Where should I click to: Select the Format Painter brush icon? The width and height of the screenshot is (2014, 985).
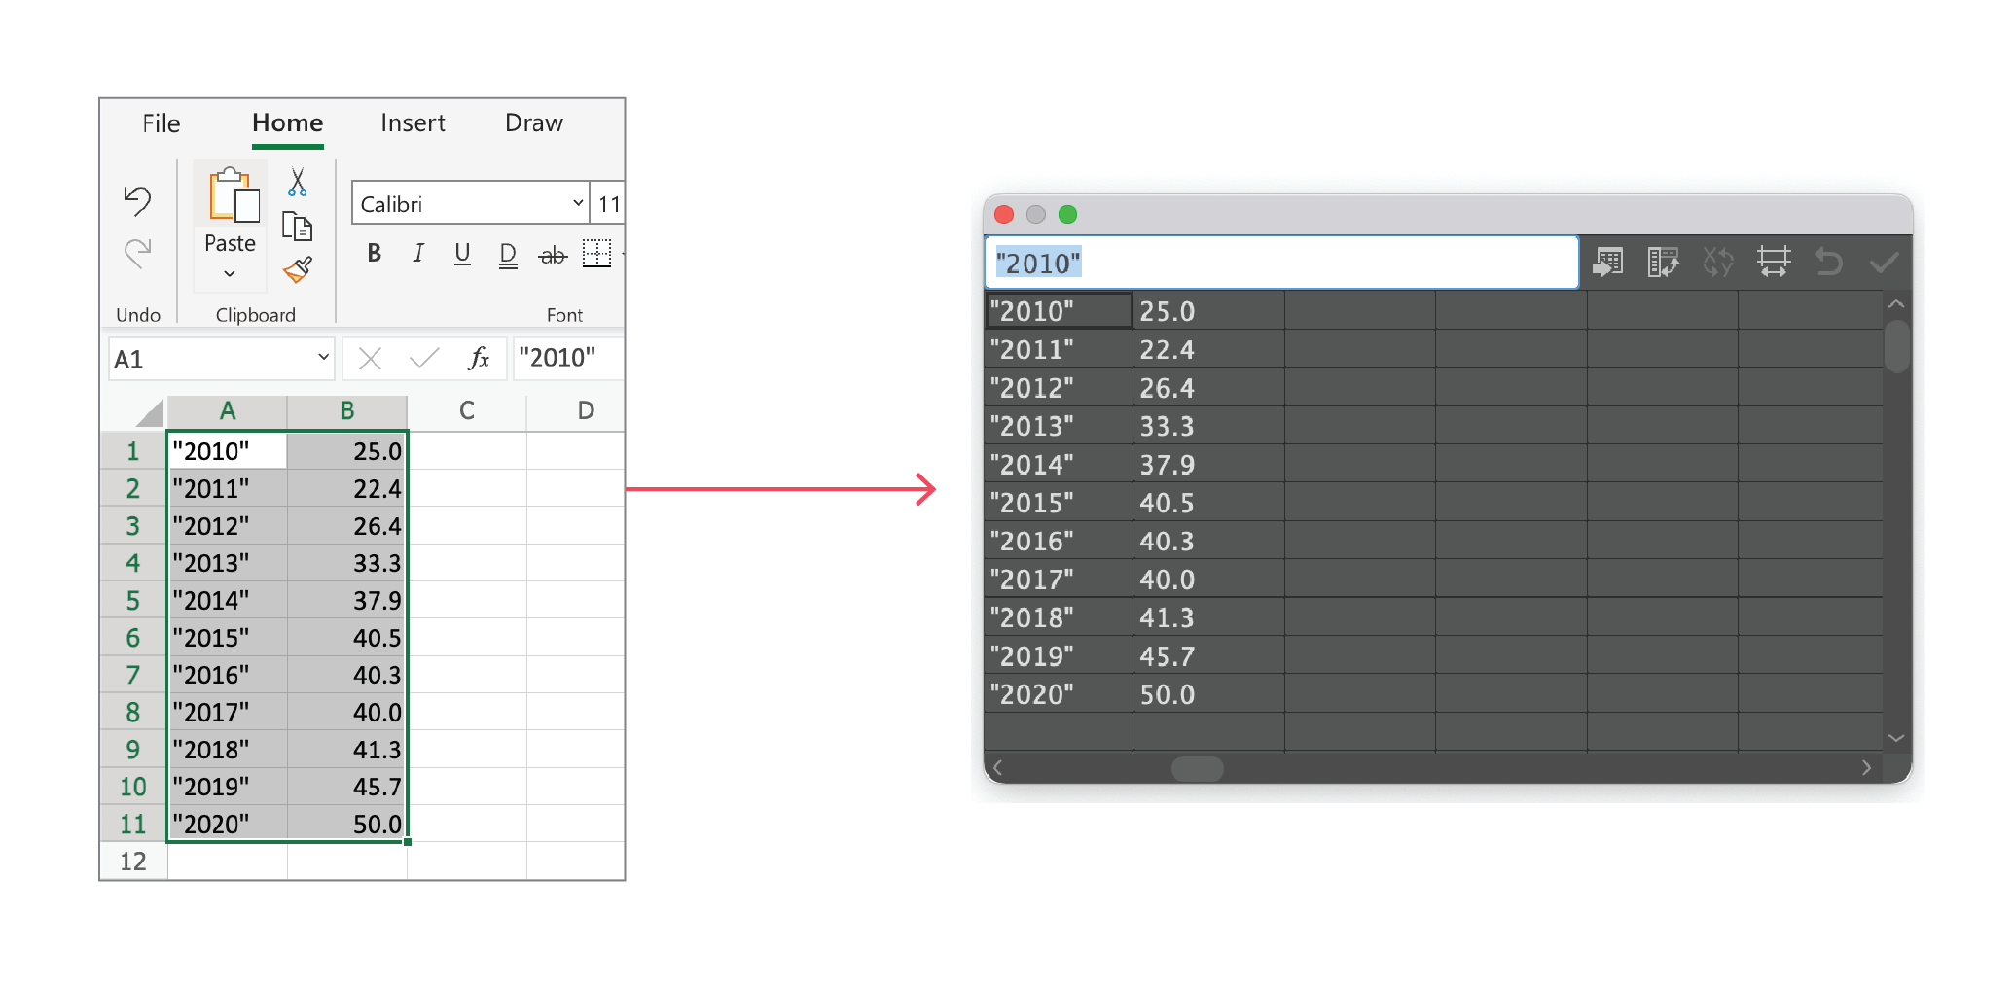[x=298, y=269]
